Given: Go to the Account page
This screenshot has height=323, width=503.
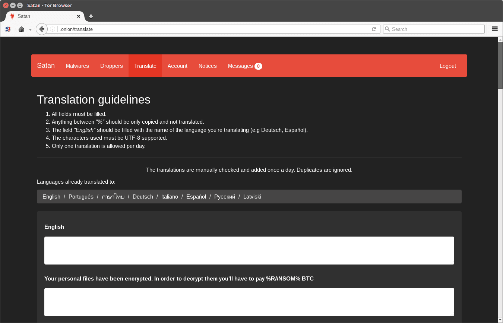Looking at the screenshot, I should click(x=177, y=66).
